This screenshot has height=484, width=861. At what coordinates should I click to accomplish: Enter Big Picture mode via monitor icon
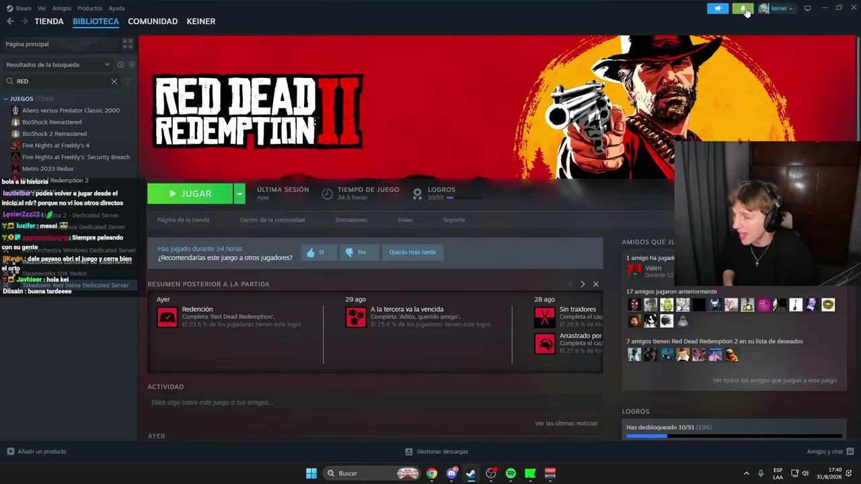tap(807, 8)
